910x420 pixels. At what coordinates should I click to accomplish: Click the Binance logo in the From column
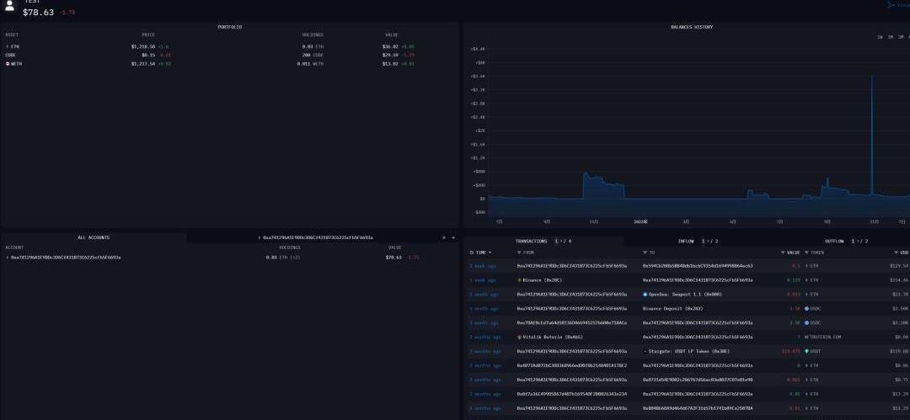point(519,279)
